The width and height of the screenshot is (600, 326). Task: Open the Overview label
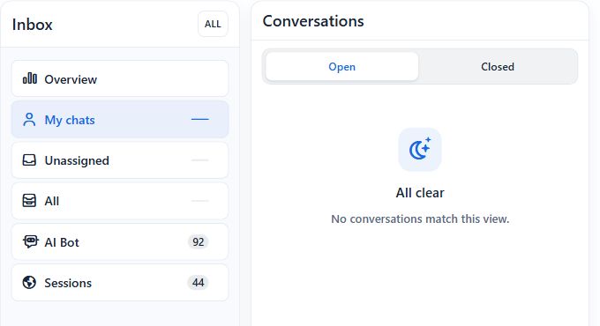tap(71, 79)
